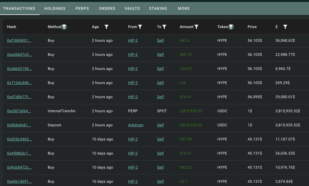Screen dimensions: 309x186
Task: Select amount 518.41 cell
Action: point(186,97)
